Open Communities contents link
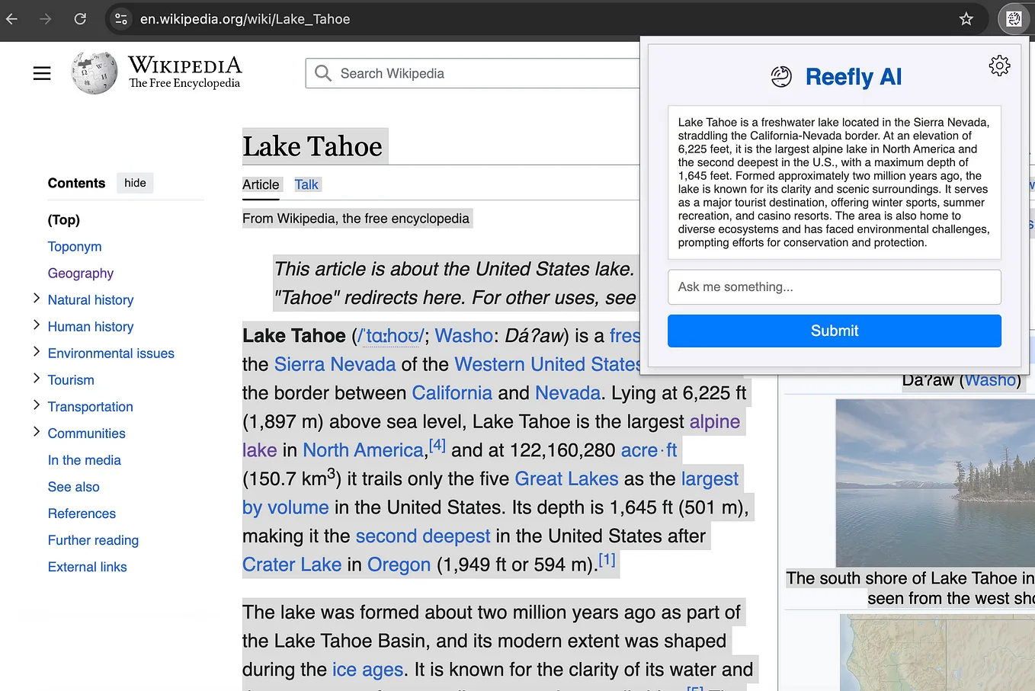Image resolution: width=1035 pixels, height=691 pixels. (87, 433)
